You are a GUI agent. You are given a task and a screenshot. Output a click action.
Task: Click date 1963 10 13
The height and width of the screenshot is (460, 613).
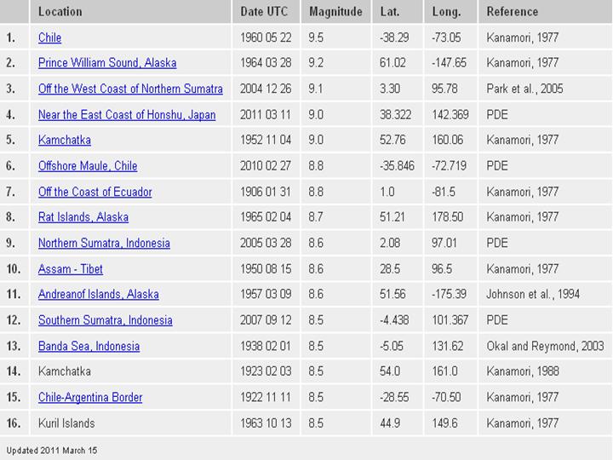click(x=266, y=423)
